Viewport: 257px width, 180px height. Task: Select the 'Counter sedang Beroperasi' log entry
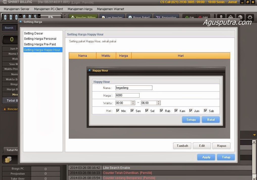[x=160, y=178]
